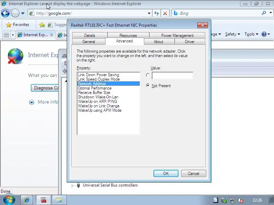Click the network status tray icon

click(232, 200)
